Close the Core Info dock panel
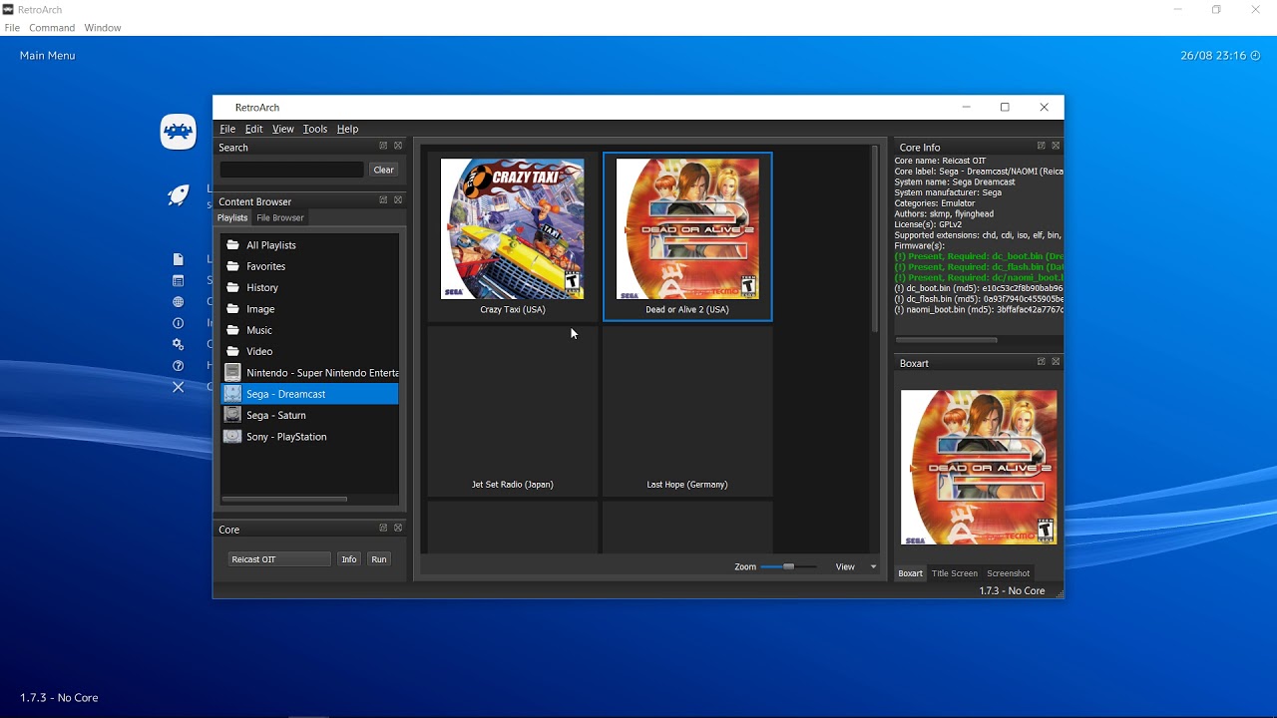Viewport: 1277px width, 718px height. pos(1057,146)
